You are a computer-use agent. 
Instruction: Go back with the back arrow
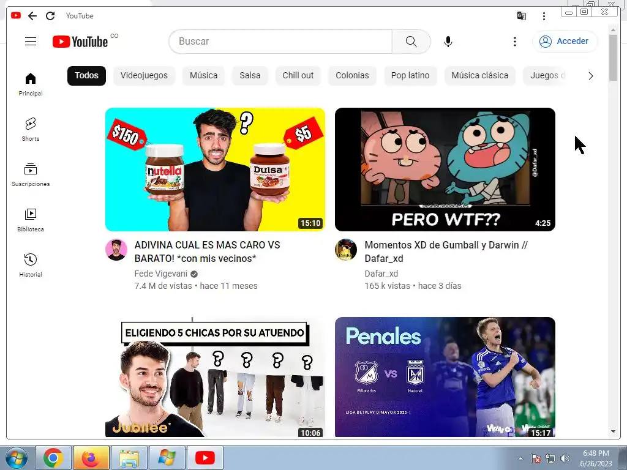click(x=32, y=15)
